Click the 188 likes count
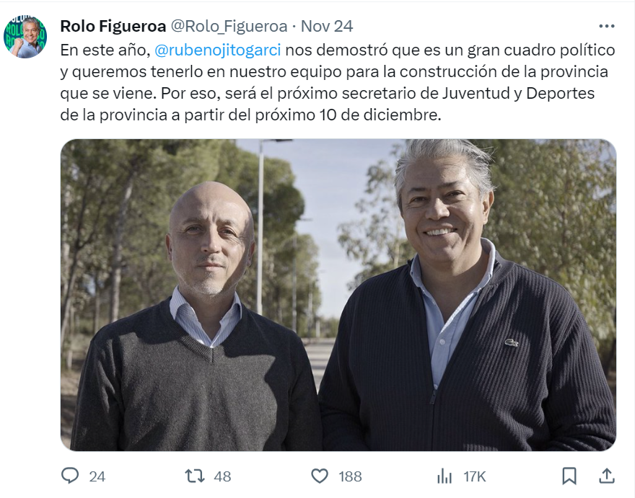The width and height of the screenshot is (635, 498). (x=350, y=476)
